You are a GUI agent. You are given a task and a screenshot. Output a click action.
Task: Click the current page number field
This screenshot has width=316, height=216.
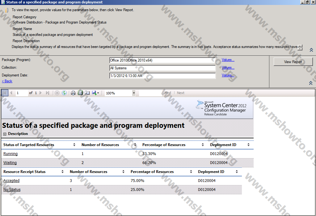[x=22, y=93]
